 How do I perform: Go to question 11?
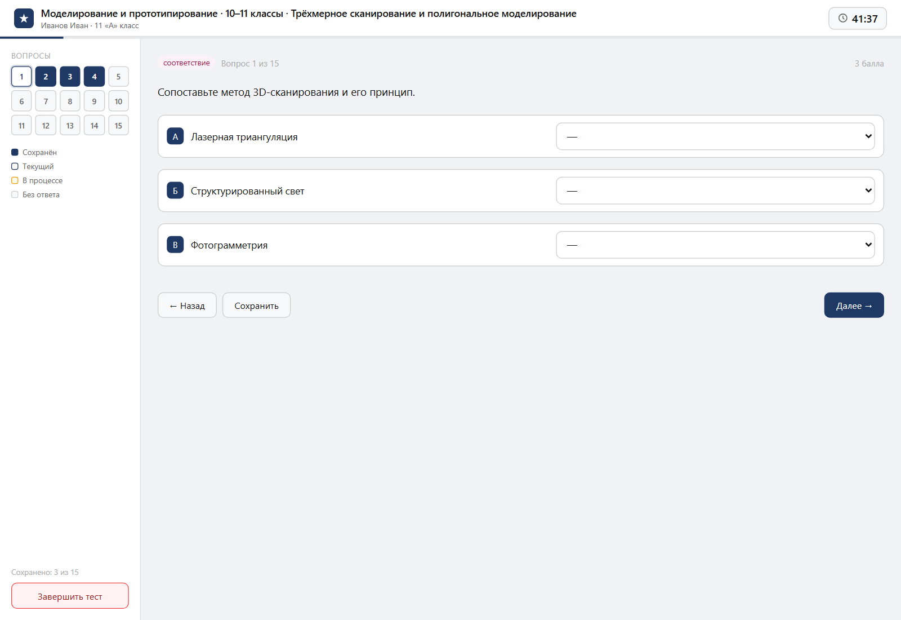[21, 125]
